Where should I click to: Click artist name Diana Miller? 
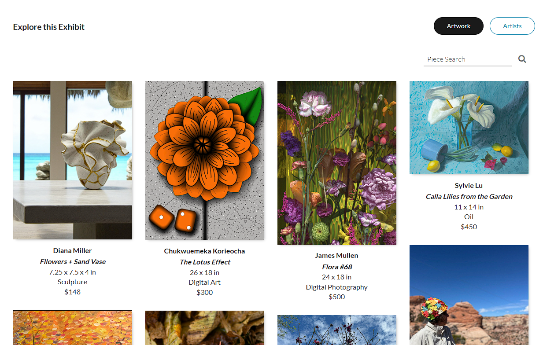point(73,250)
